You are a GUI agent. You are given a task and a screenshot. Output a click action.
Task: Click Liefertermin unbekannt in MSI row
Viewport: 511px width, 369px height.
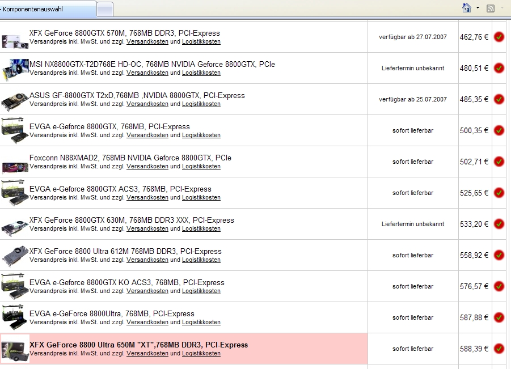[x=413, y=68]
